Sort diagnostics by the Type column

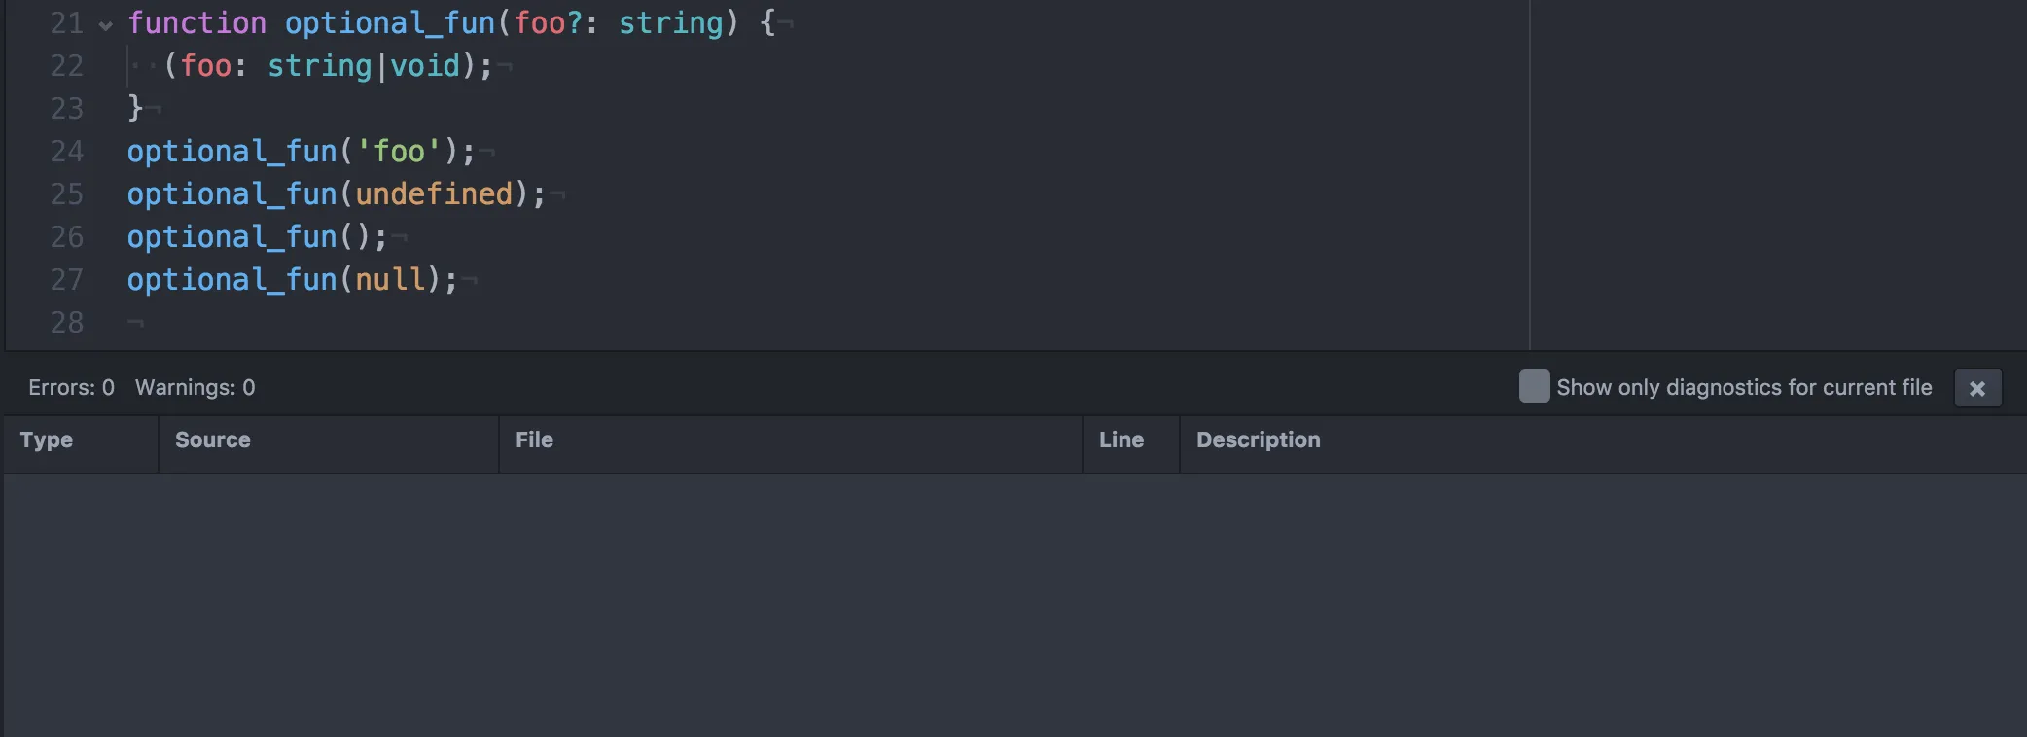tap(47, 440)
